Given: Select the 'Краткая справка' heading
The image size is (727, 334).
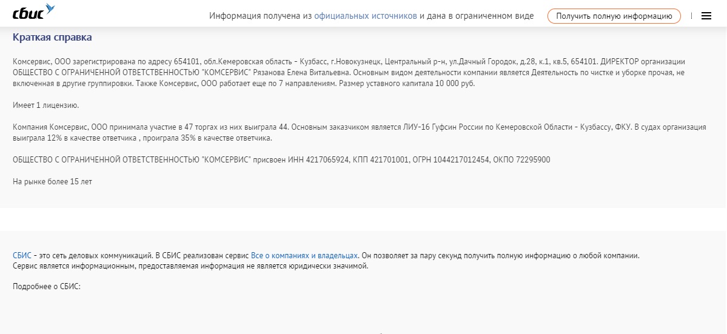Looking at the screenshot, I should pyautogui.click(x=52, y=38).
